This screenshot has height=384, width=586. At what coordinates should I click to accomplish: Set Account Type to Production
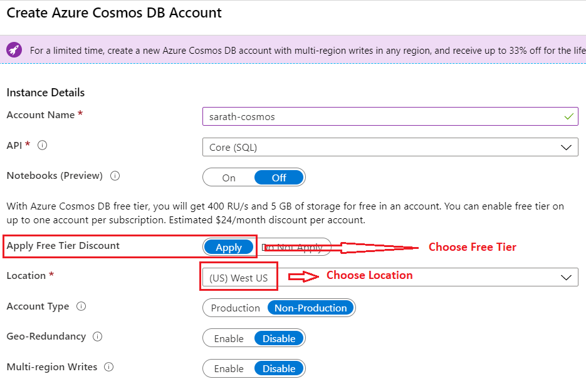pyautogui.click(x=236, y=308)
